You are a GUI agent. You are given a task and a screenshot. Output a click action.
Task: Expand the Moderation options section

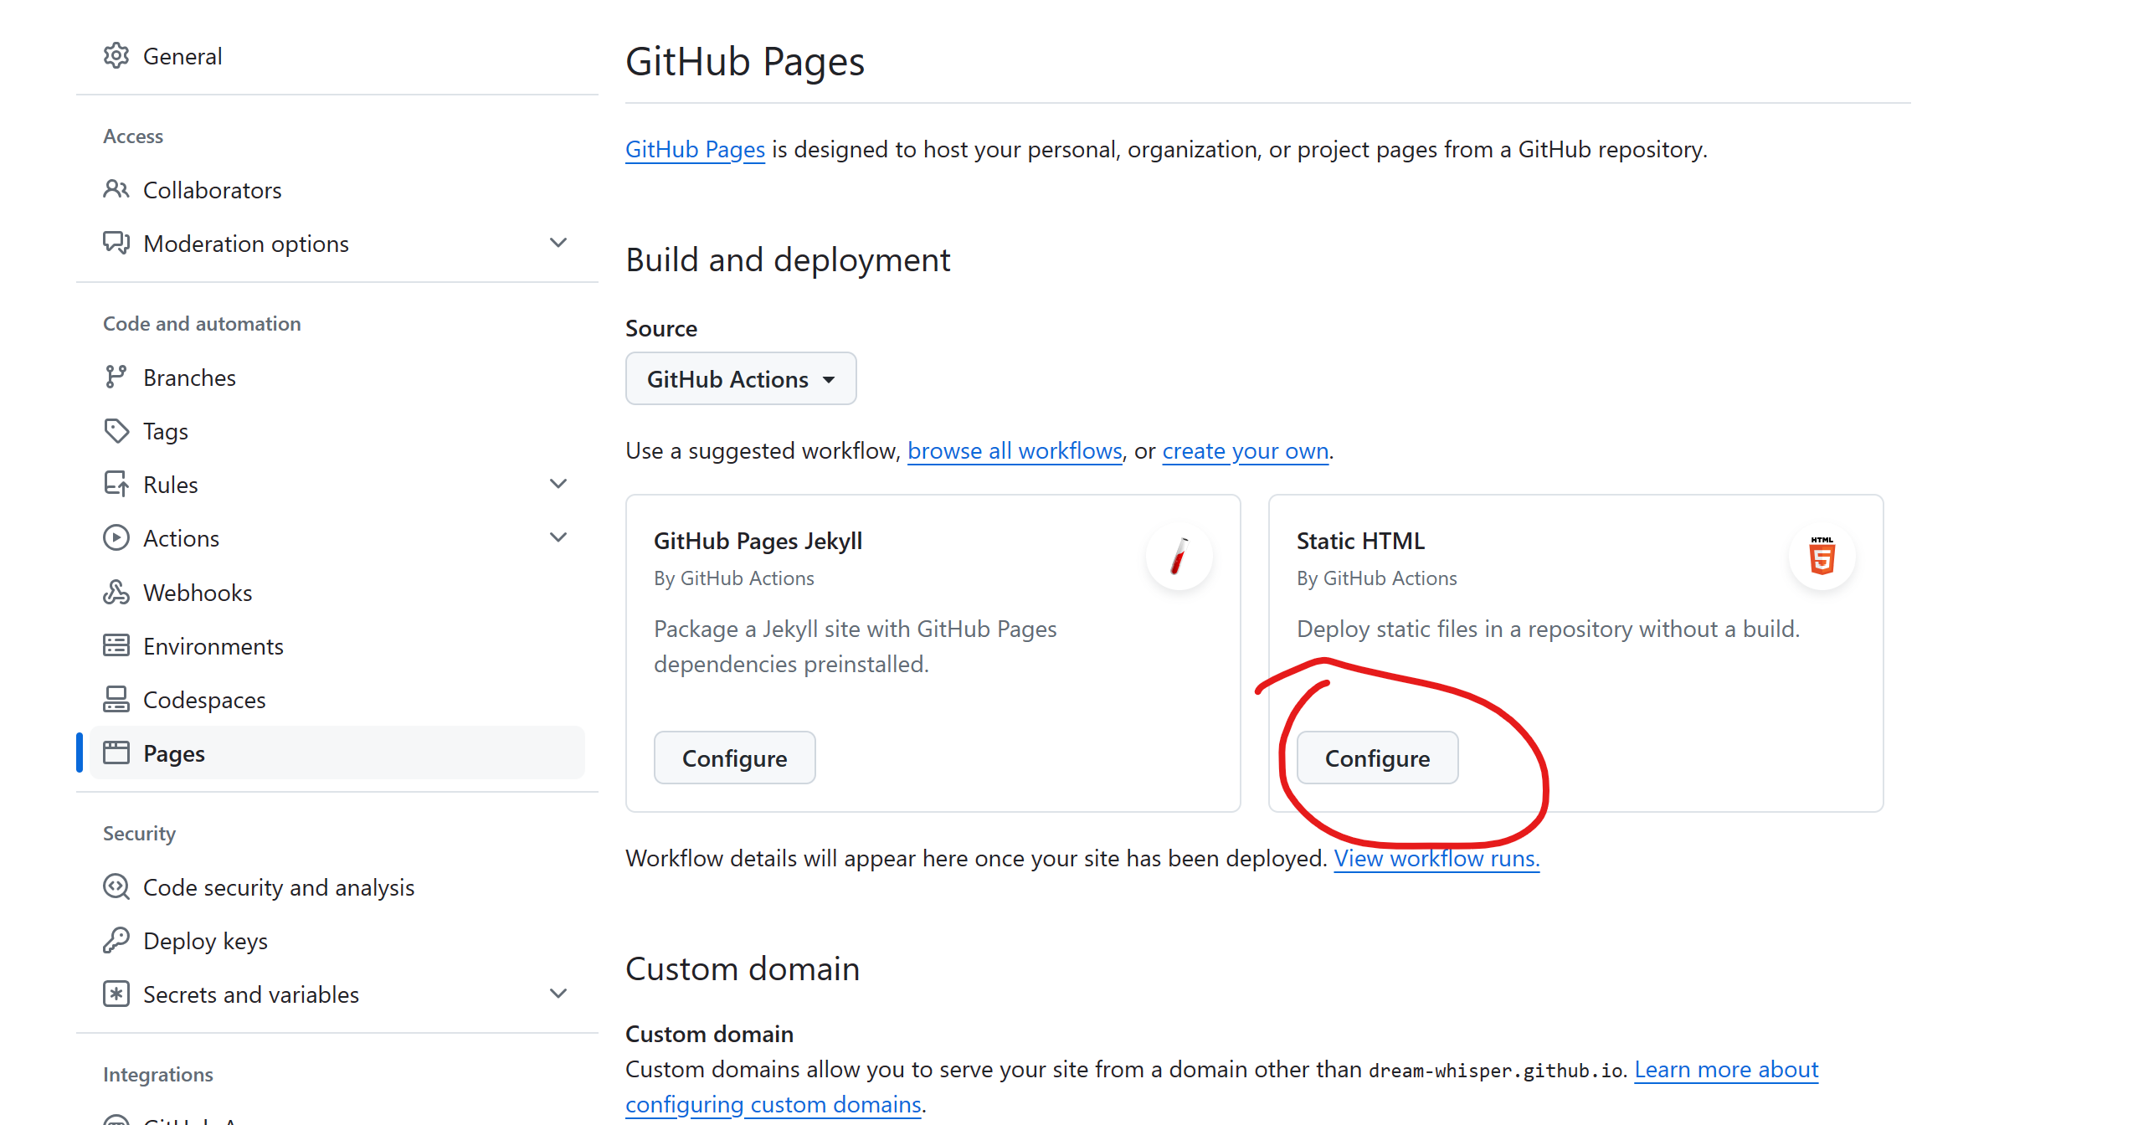[558, 244]
